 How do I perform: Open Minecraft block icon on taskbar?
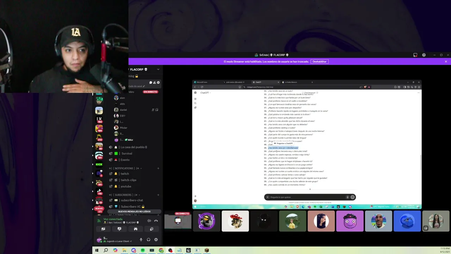(207, 250)
